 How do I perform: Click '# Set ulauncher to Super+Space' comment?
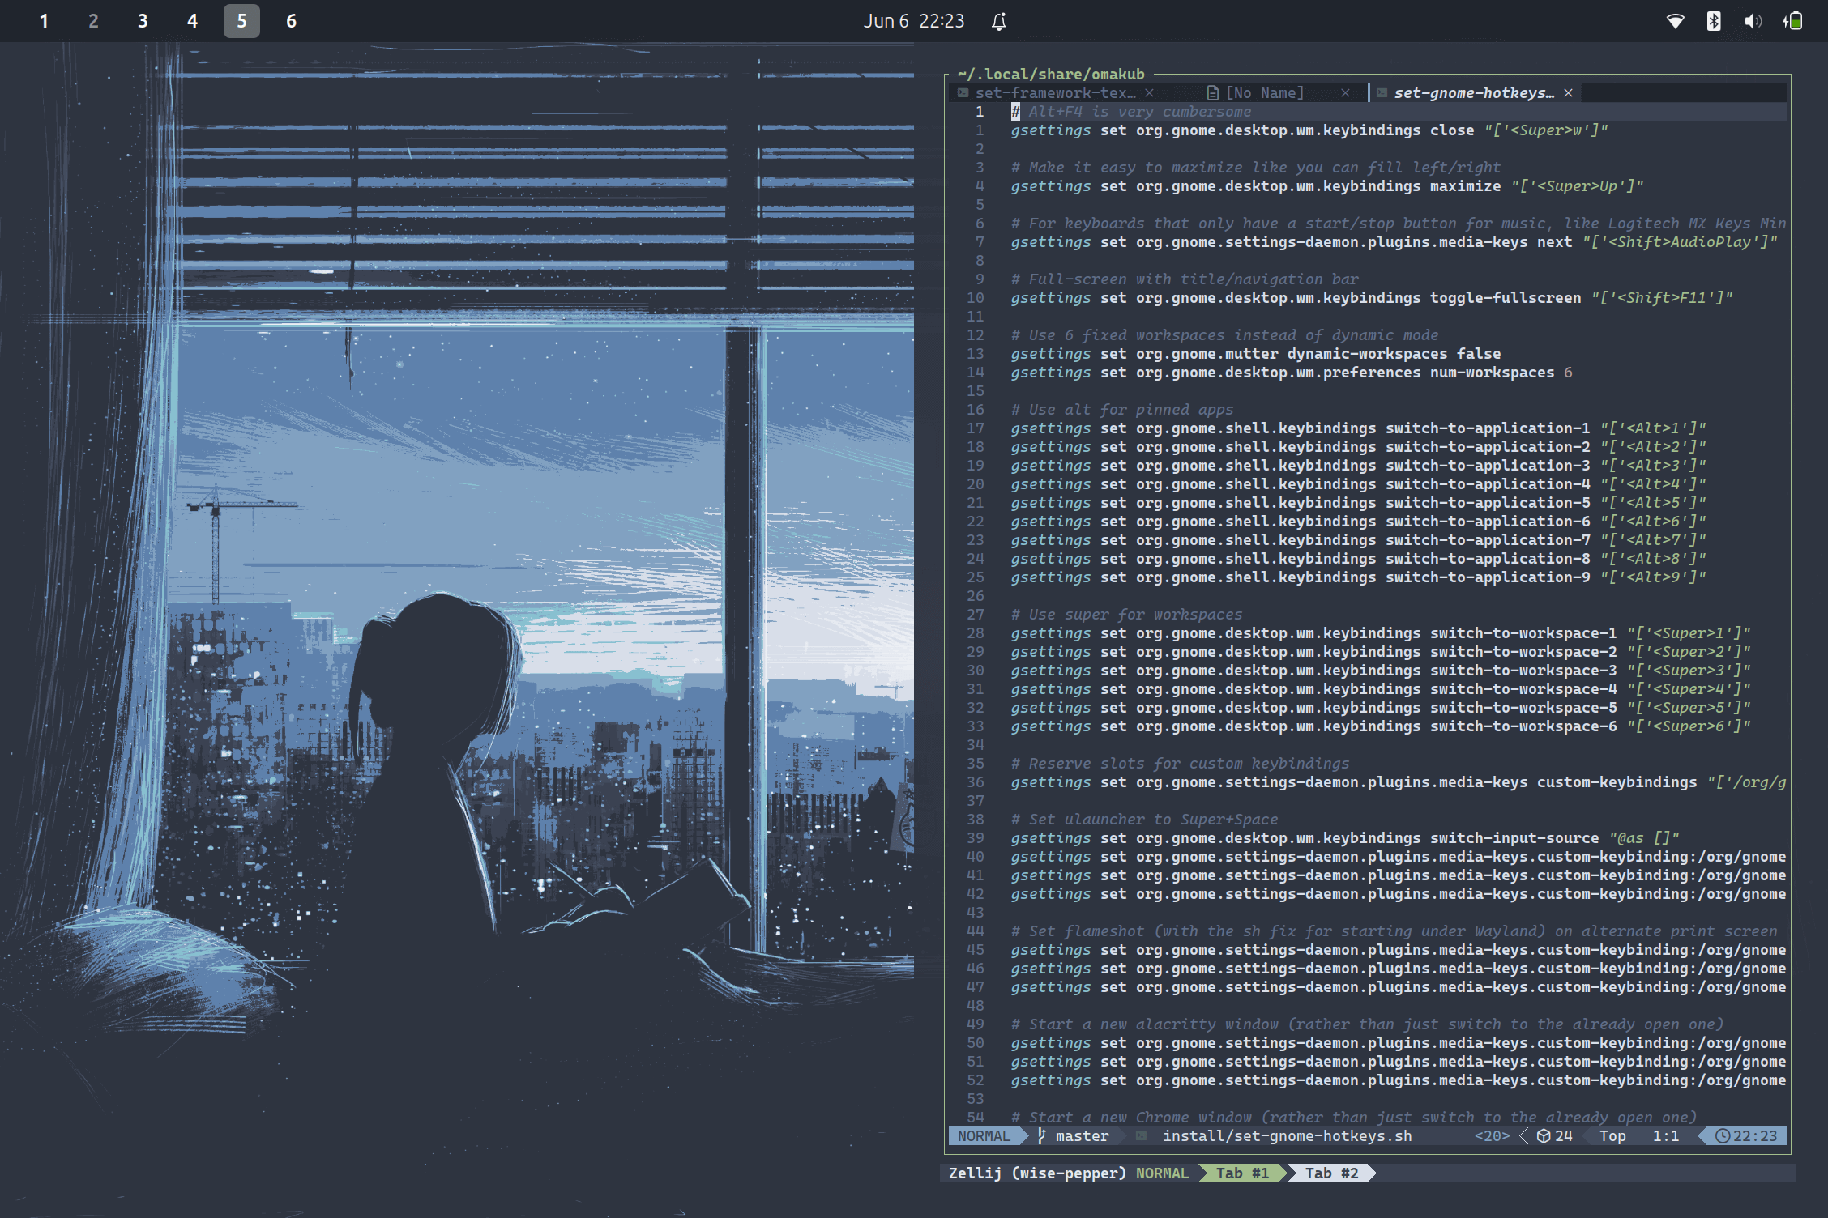1144,820
